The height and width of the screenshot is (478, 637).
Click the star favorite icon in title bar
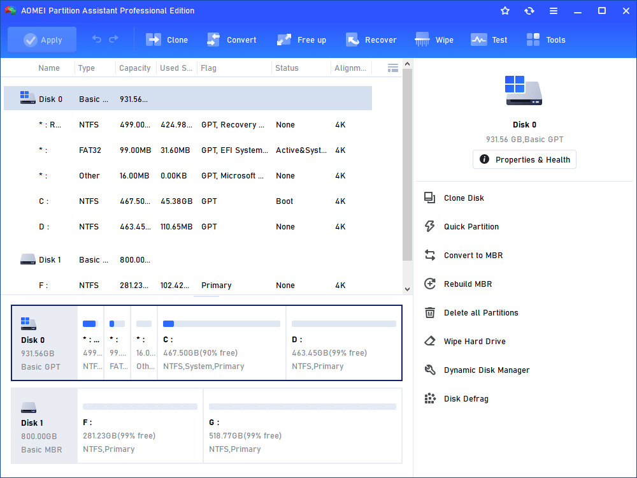tap(505, 11)
